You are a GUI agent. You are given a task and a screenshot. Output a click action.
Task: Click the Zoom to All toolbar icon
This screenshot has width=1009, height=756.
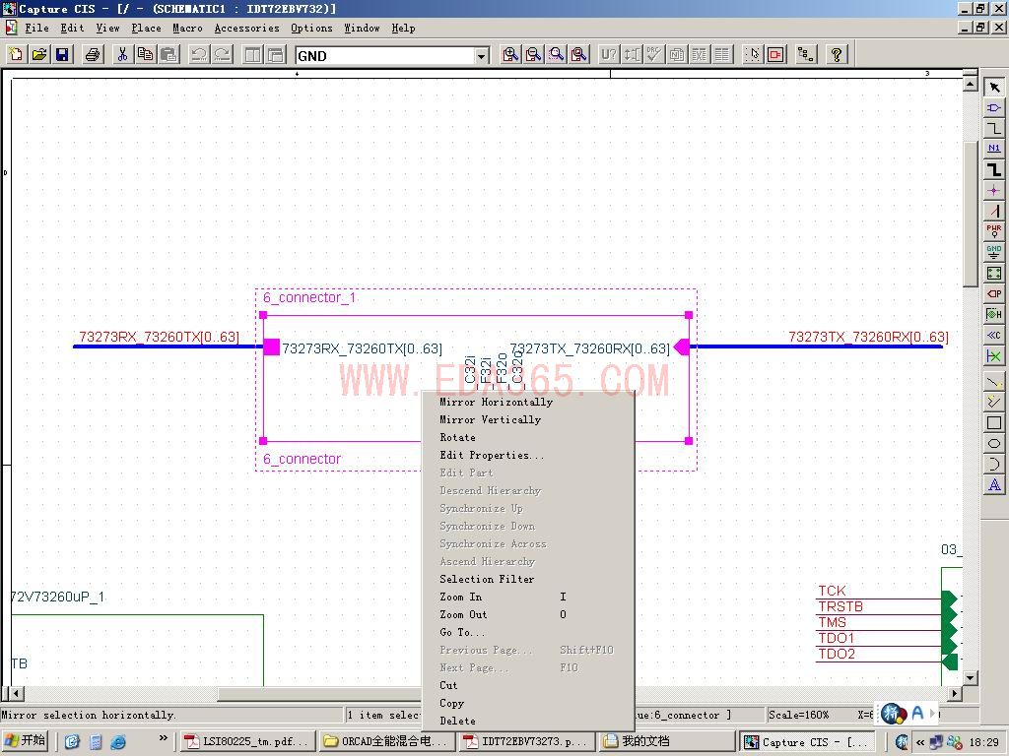tap(579, 55)
